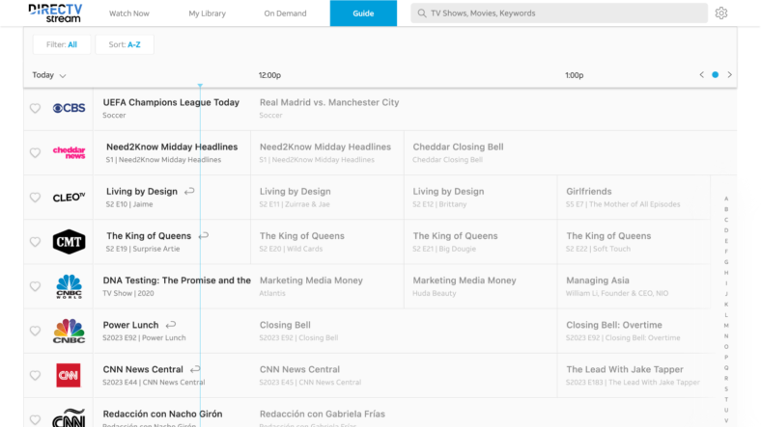
Task: Favorite the CBS channel heart
Action: [x=35, y=108]
